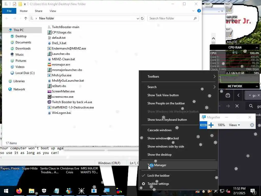Image resolution: width=261 pixels, height=196 pixels.
Task: Expand the Search submenu
Action: pyautogui.click(x=178, y=87)
